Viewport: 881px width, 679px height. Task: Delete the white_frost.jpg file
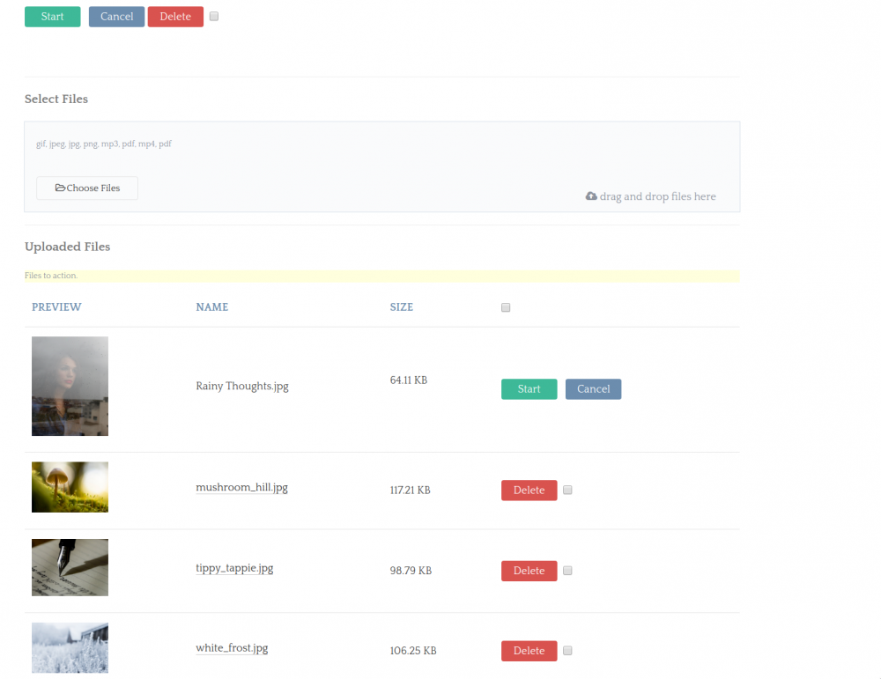[529, 651]
